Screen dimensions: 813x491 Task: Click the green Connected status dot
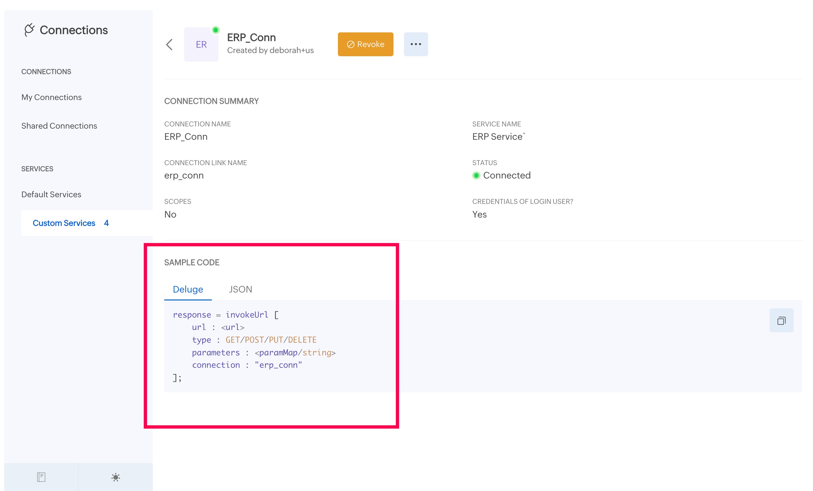coord(476,175)
